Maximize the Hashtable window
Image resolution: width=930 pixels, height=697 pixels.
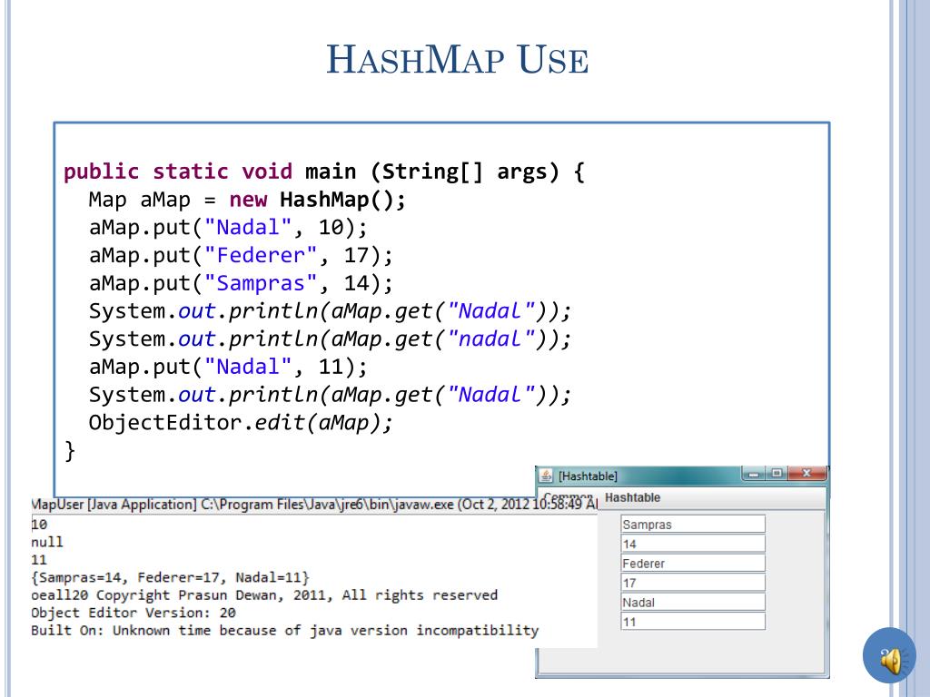pyautogui.click(x=777, y=474)
